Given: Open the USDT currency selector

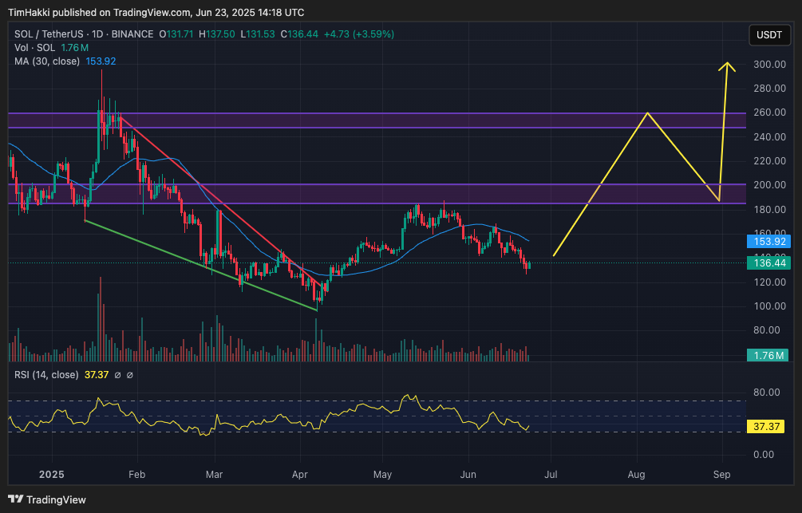Looking at the screenshot, I should [x=769, y=35].
